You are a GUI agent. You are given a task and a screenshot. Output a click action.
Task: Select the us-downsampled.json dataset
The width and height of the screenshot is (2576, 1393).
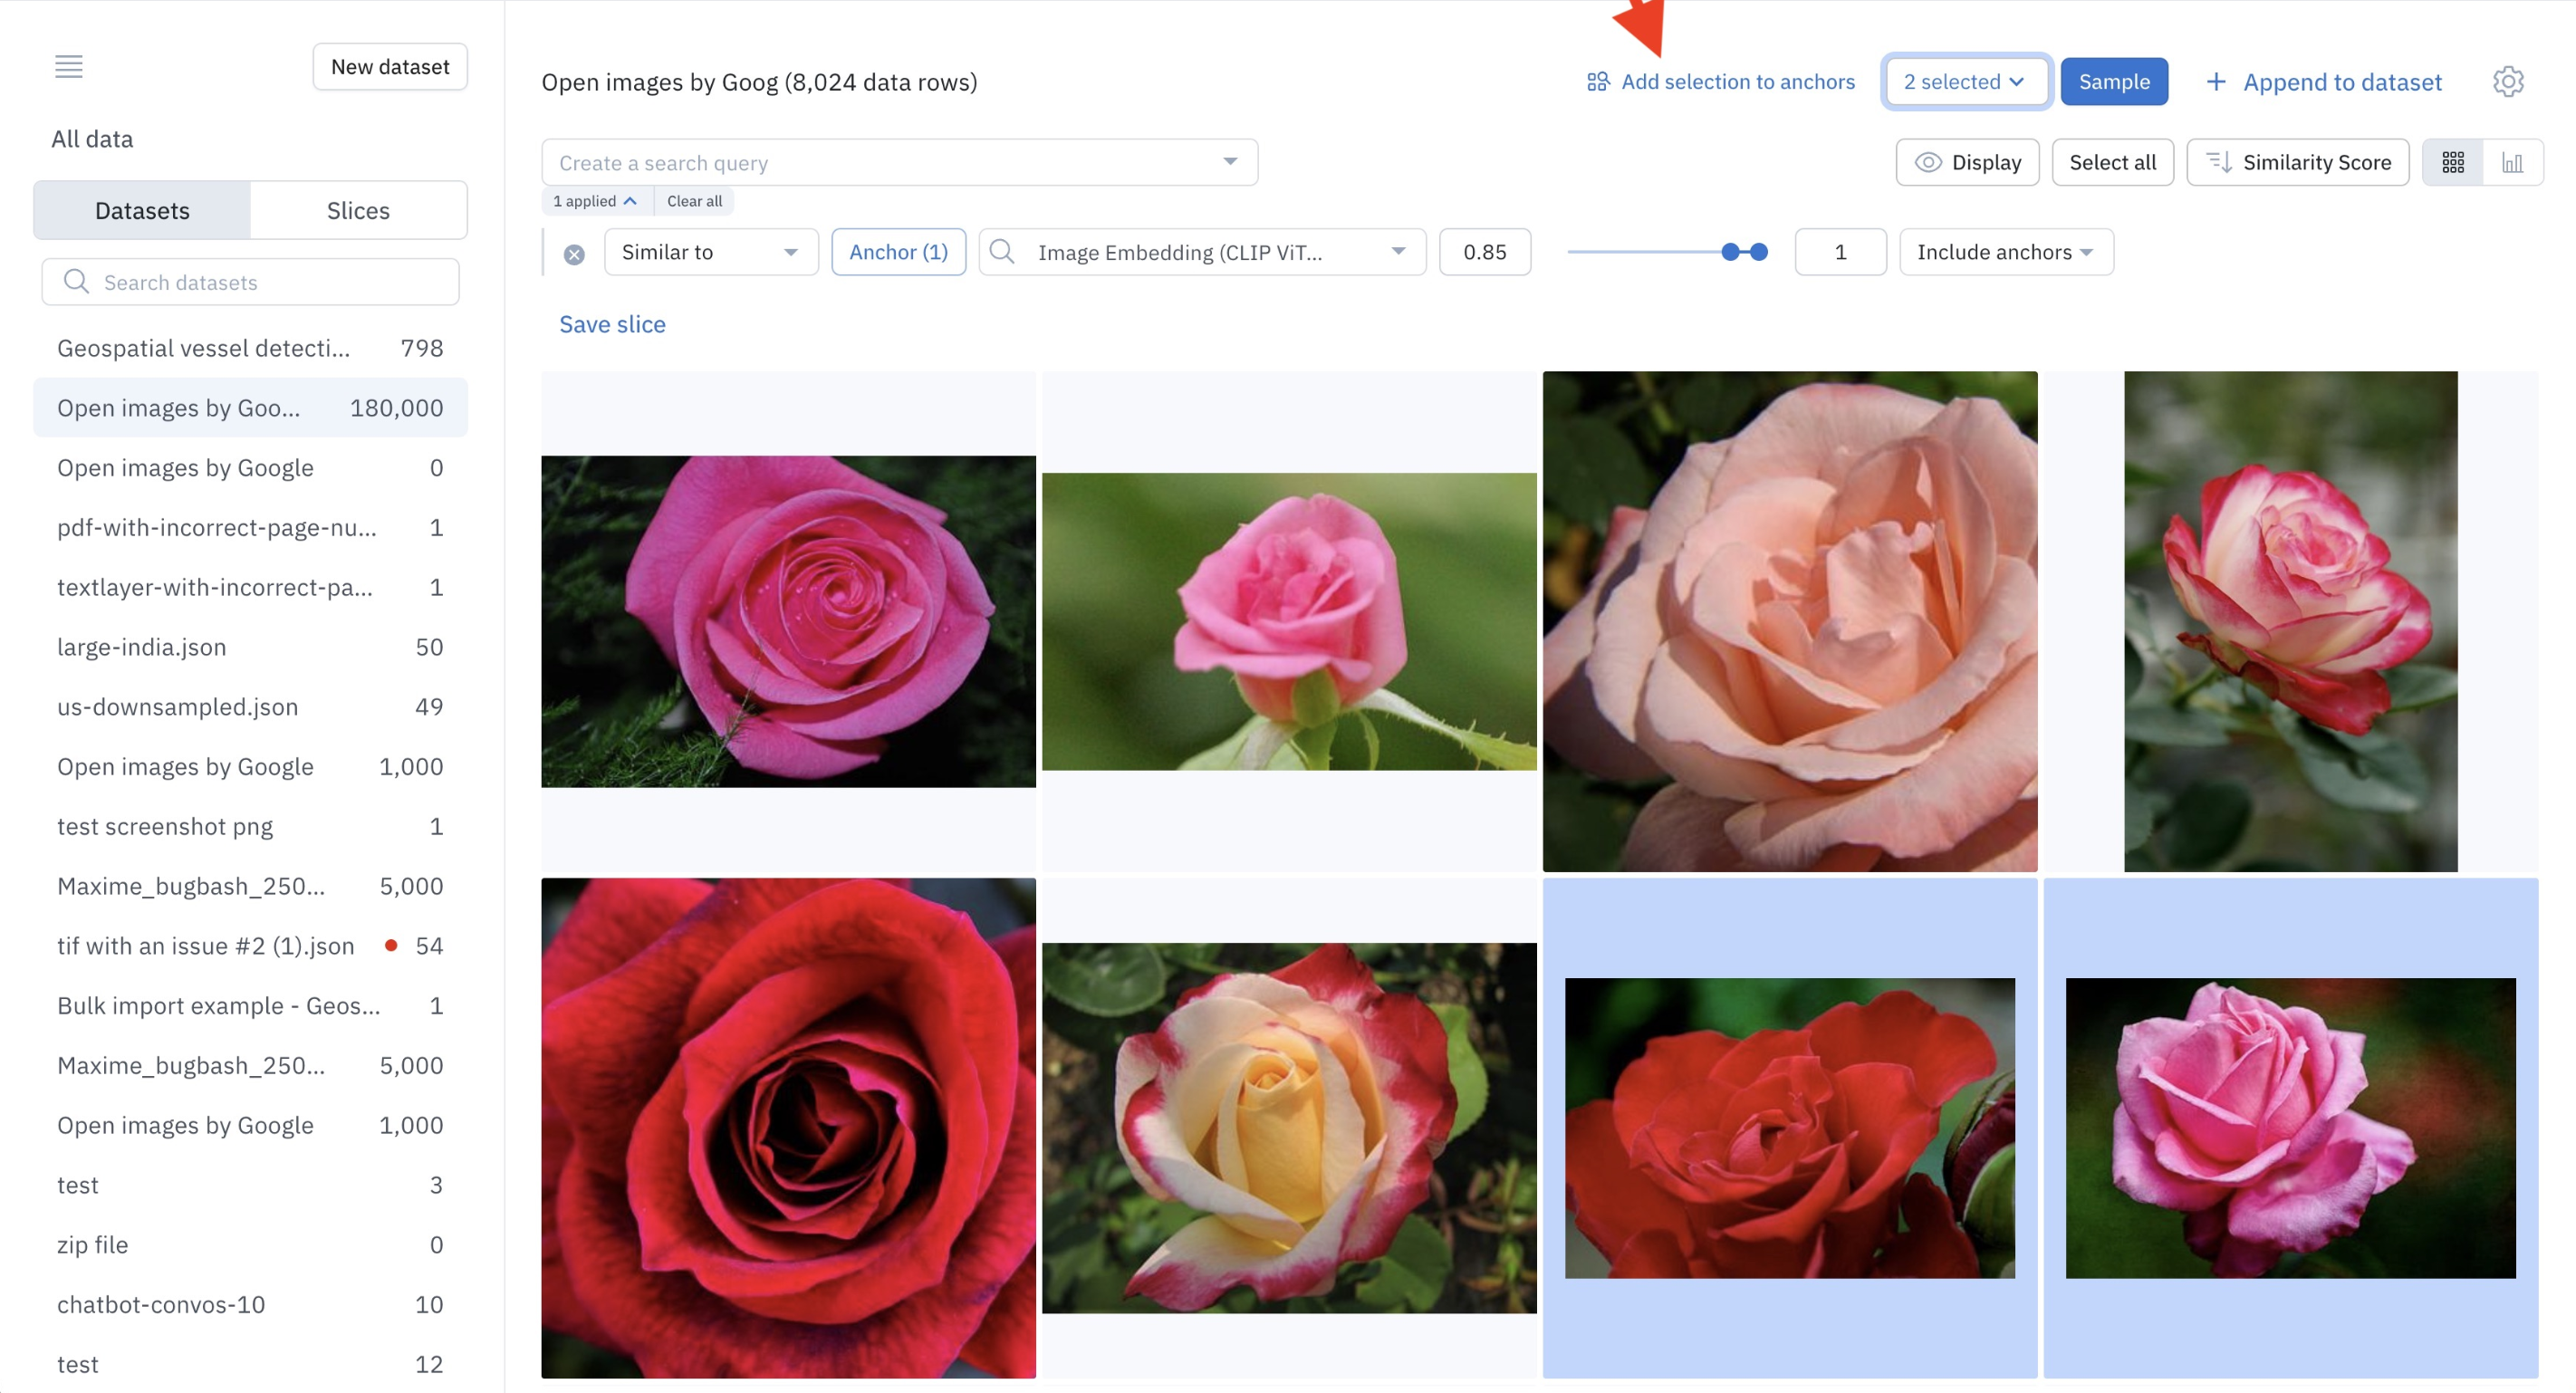[250, 707]
